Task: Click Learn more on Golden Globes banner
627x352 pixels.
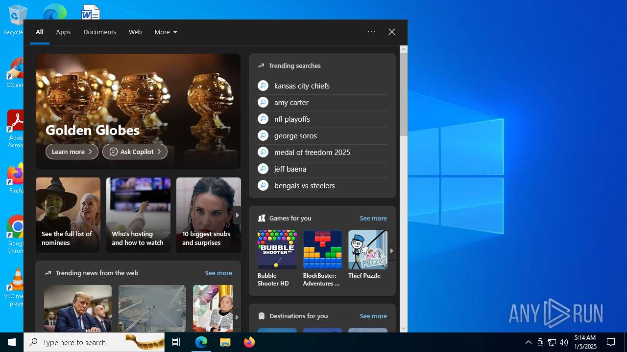Action: click(x=72, y=152)
